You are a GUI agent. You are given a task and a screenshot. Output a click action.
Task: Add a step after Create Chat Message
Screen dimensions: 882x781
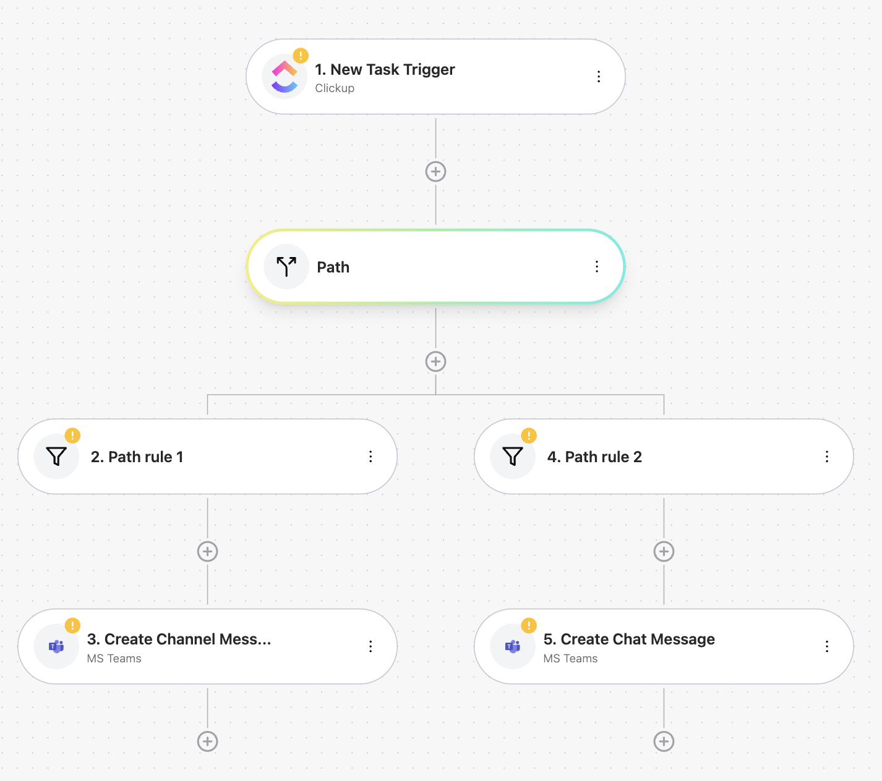(663, 741)
